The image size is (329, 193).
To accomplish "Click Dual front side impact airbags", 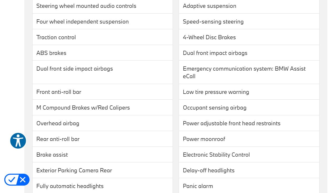I will point(75,69).
